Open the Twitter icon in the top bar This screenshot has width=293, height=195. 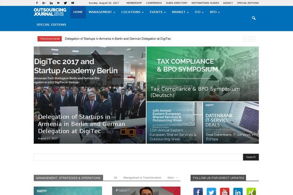pos(65,3)
